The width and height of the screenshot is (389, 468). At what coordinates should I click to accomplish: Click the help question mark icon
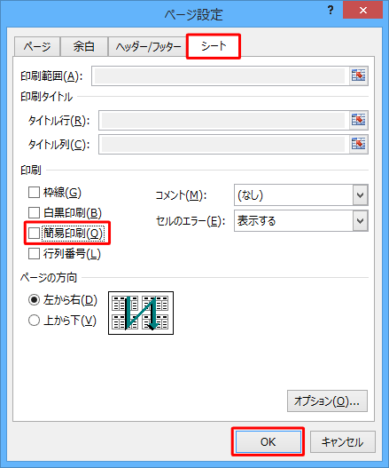(331, 11)
